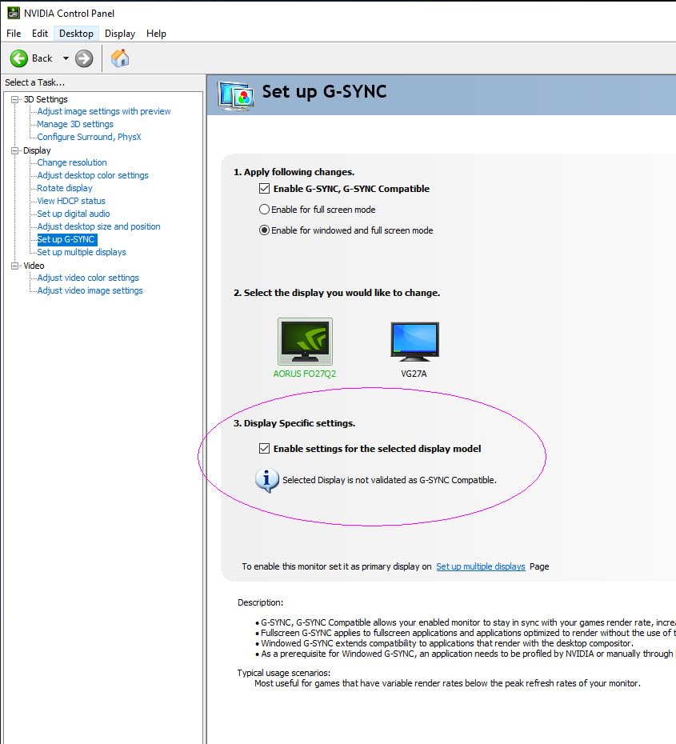Open the Back history dropdown arrow
Screen dimensions: 676x744
pyautogui.click(x=66, y=58)
